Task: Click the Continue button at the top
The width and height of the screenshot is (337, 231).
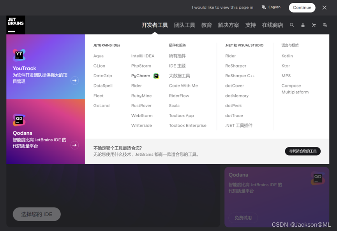Action: point(302,7)
